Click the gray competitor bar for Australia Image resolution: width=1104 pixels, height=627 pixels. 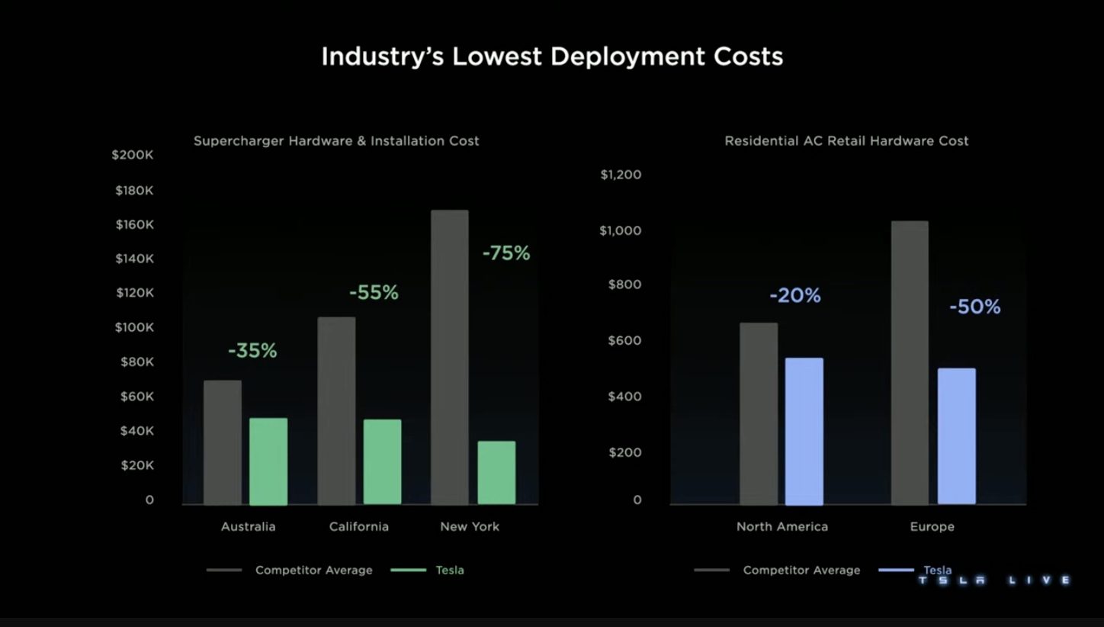pyautogui.click(x=223, y=442)
